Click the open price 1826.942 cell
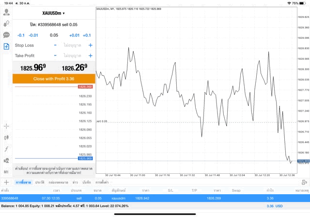The width and height of the screenshot is (310, 217). point(142,198)
